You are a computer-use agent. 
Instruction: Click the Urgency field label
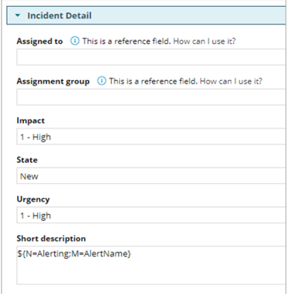pos(33,199)
